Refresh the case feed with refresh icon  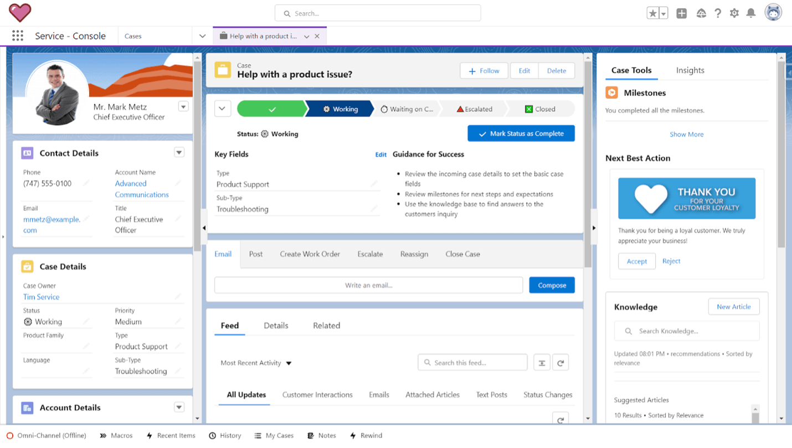tap(560, 362)
